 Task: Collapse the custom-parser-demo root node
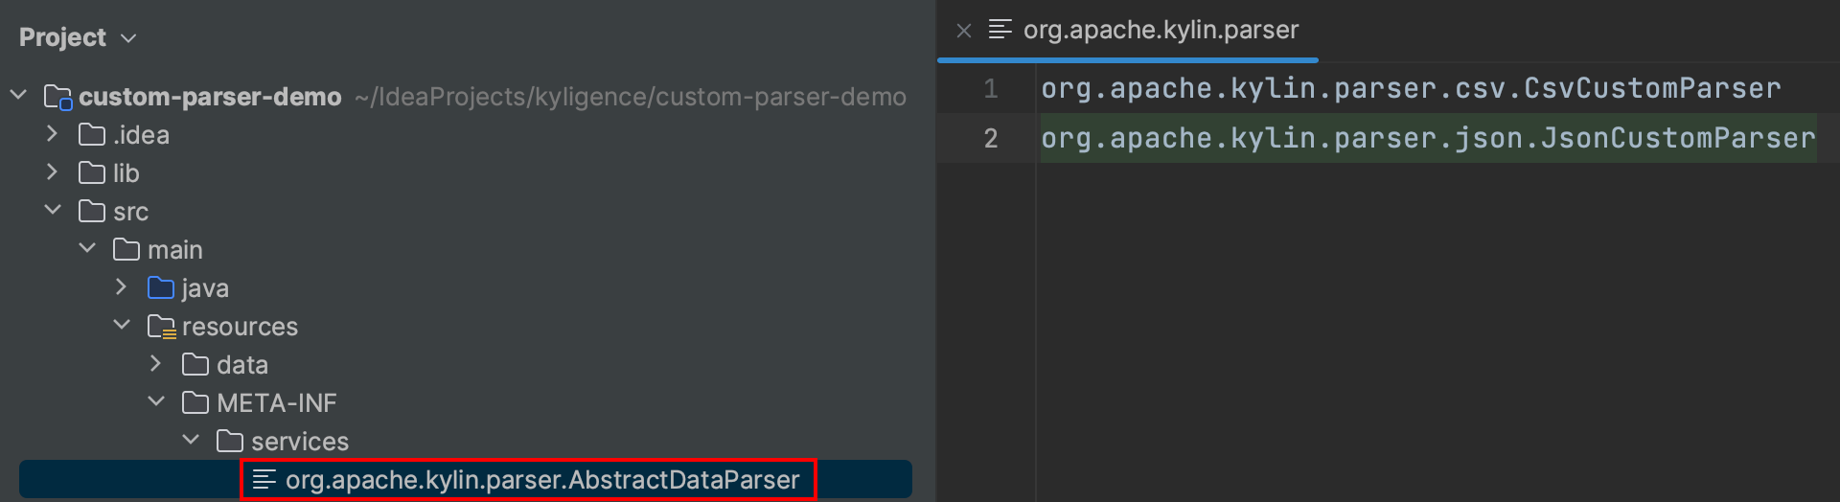click(18, 95)
